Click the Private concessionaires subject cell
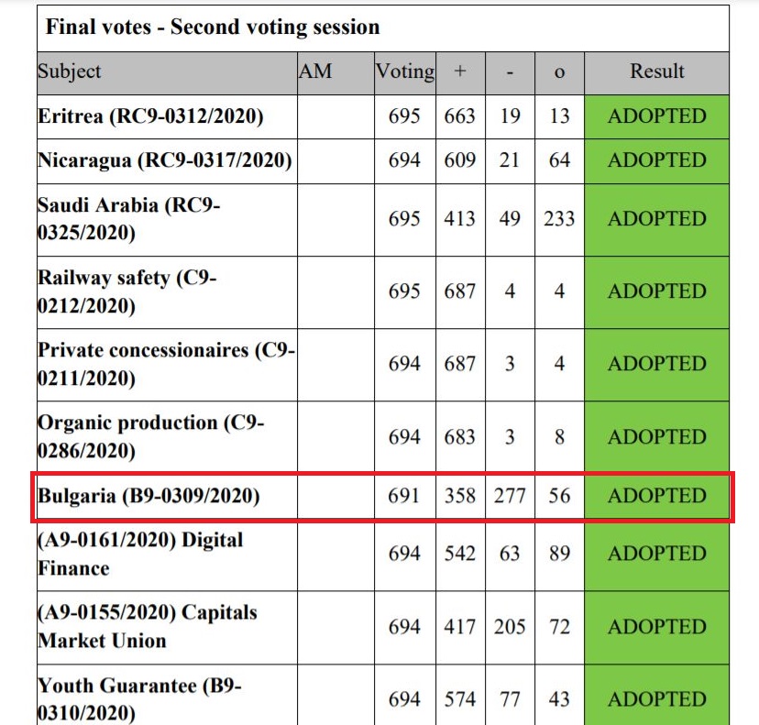The height and width of the screenshot is (725, 759). tap(167, 365)
